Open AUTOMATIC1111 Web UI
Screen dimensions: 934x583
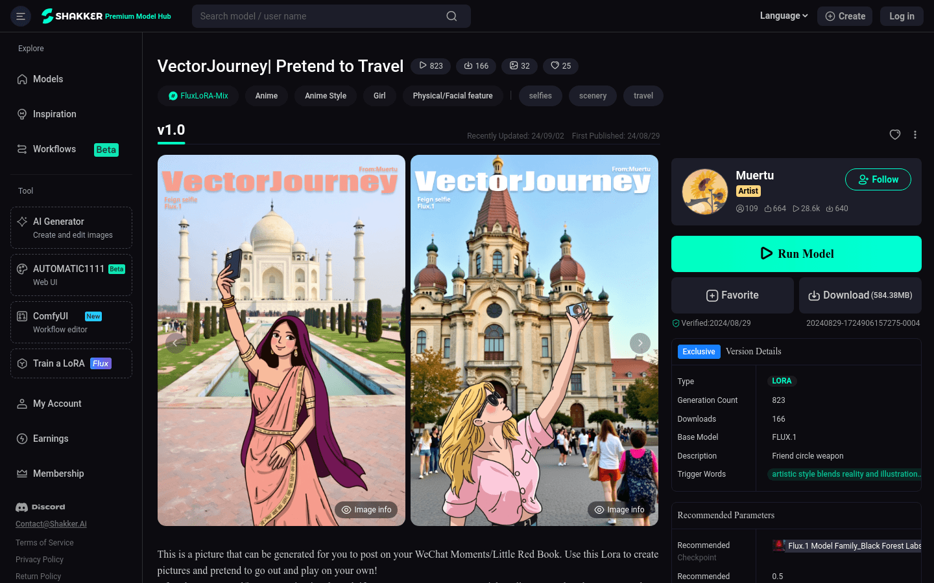click(71, 275)
